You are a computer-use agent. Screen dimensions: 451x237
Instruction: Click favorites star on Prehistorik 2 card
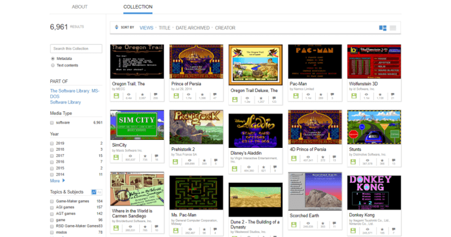(204, 160)
